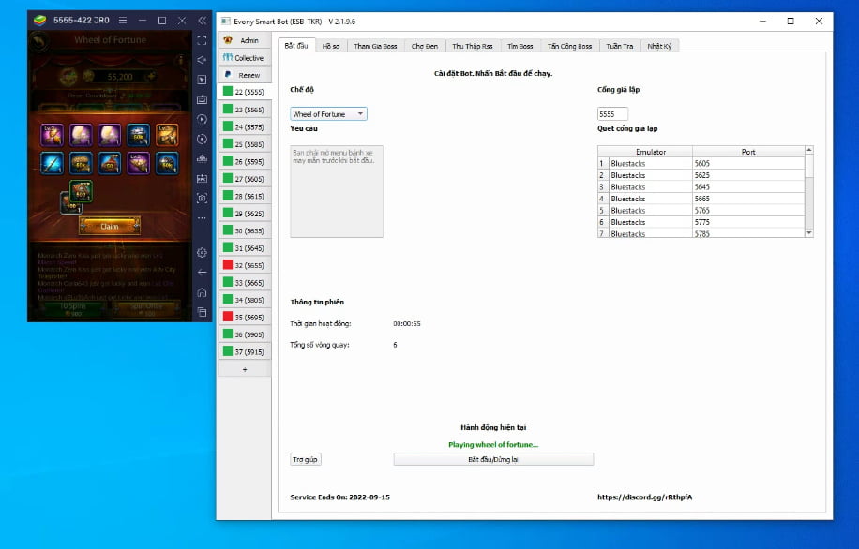Open the BlueStacks hamburger menu
This screenshot has height=549, width=859.
[123, 20]
